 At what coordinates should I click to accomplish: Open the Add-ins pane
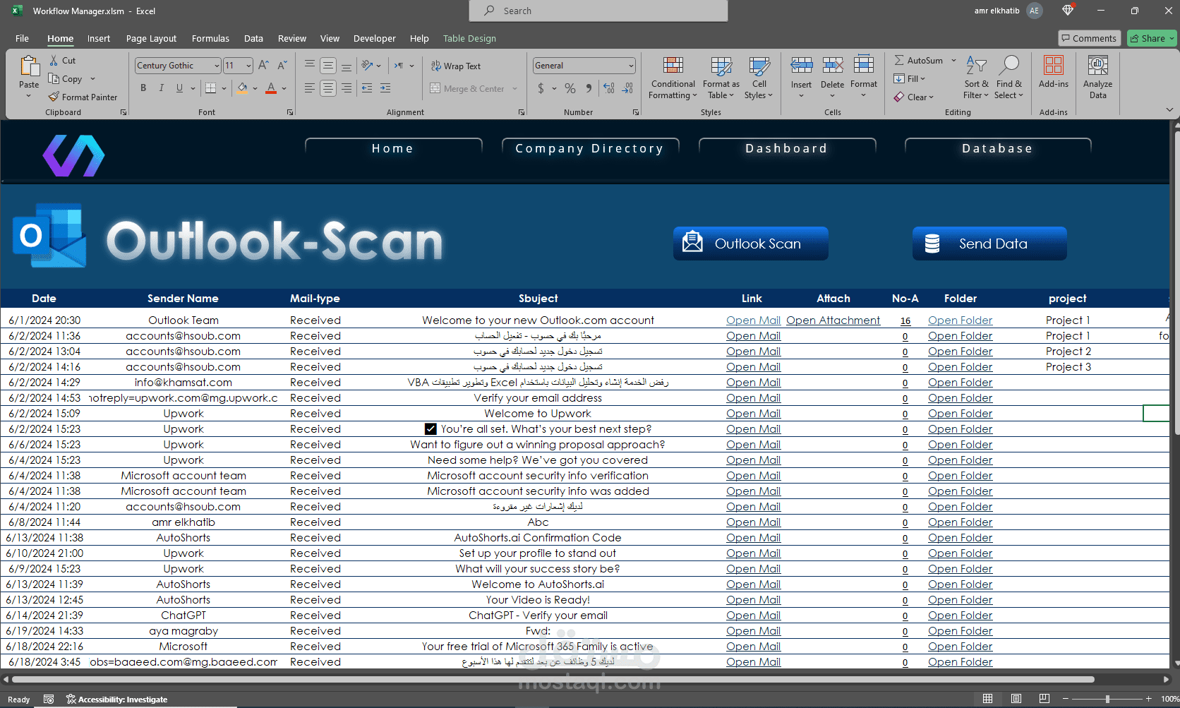pyautogui.click(x=1054, y=73)
